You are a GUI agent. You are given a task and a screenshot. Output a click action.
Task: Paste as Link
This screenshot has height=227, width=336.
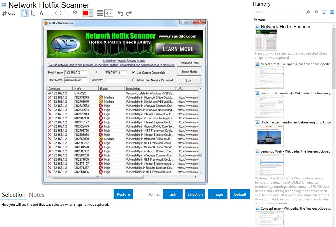[172, 194]
